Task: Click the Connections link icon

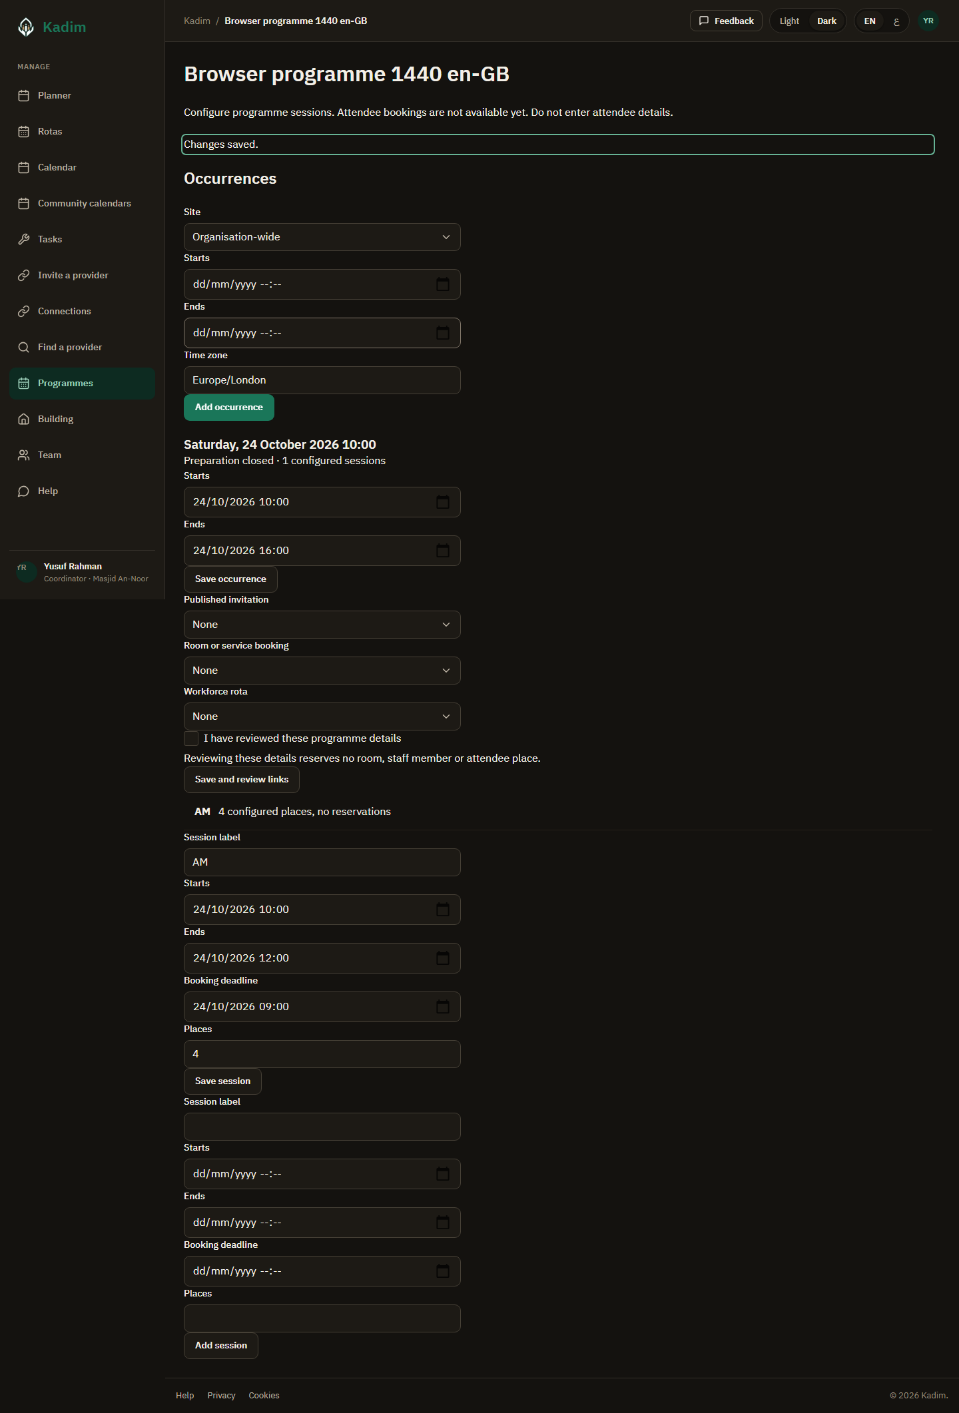Action: click(x=24, y=311)
